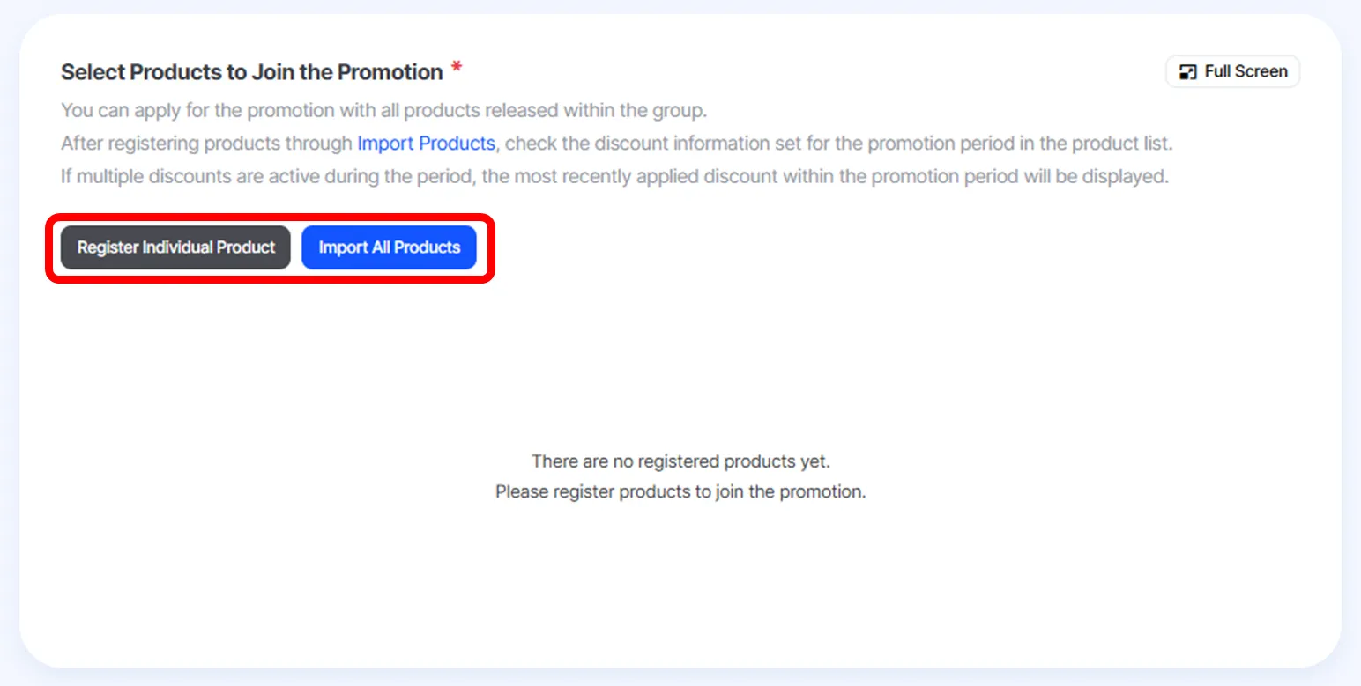Click the 'You can apply for the promotion' line
1361x686 pixels.
tap(383, 111)
